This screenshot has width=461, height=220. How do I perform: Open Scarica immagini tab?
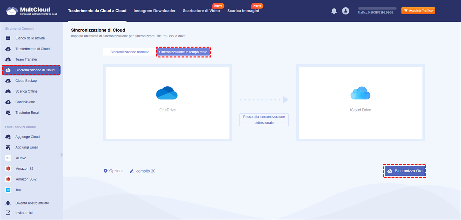[x=243, y=11]
